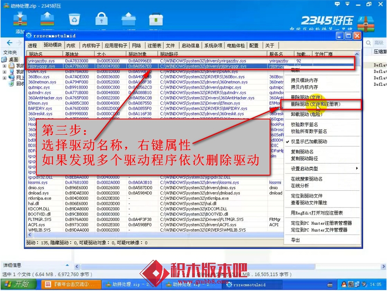This screenshot has width=387, height=291.
Task: Switch to the 电脑体检 tab
Action: point(236,45)
